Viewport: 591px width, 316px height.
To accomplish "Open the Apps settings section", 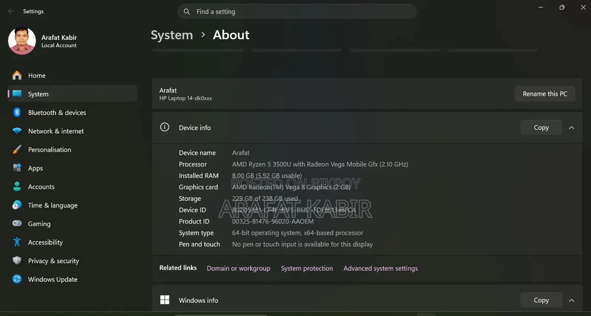I will [x=72, y=168].
